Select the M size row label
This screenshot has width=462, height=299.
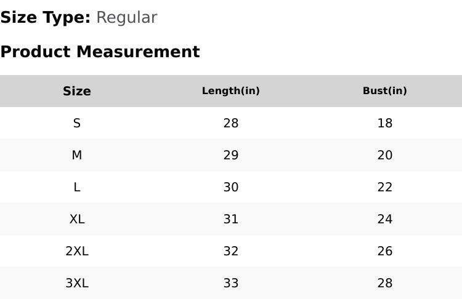[x=77, y=155]
